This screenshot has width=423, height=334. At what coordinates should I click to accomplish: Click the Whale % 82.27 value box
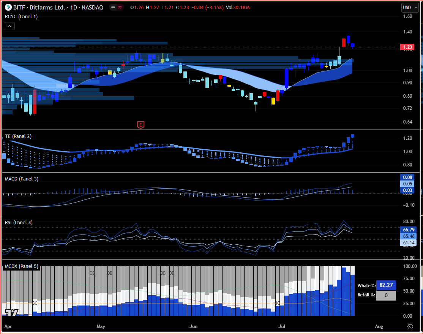(386, 285)
